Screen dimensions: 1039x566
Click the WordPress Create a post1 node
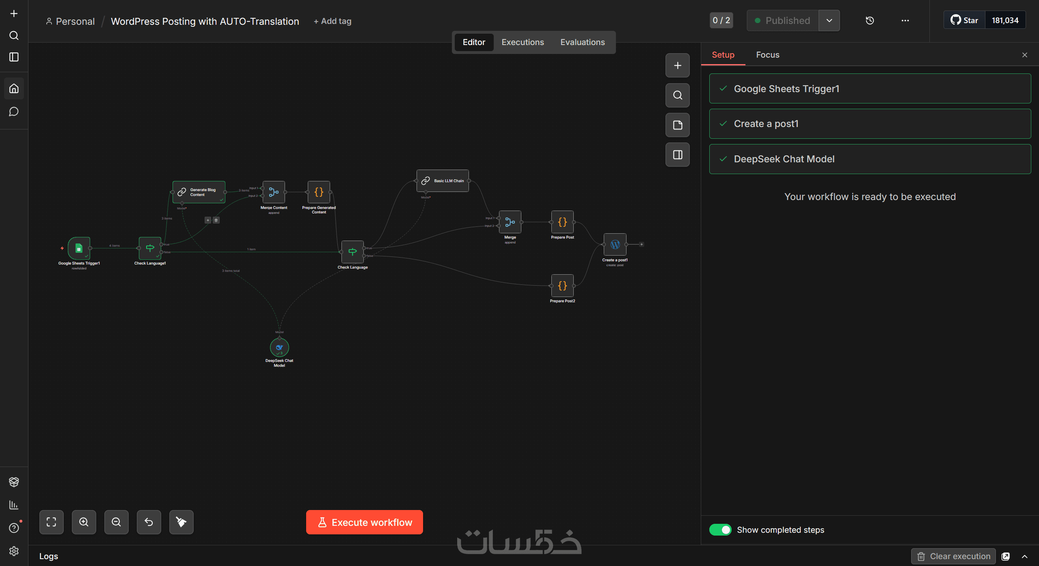coord(615,244)
